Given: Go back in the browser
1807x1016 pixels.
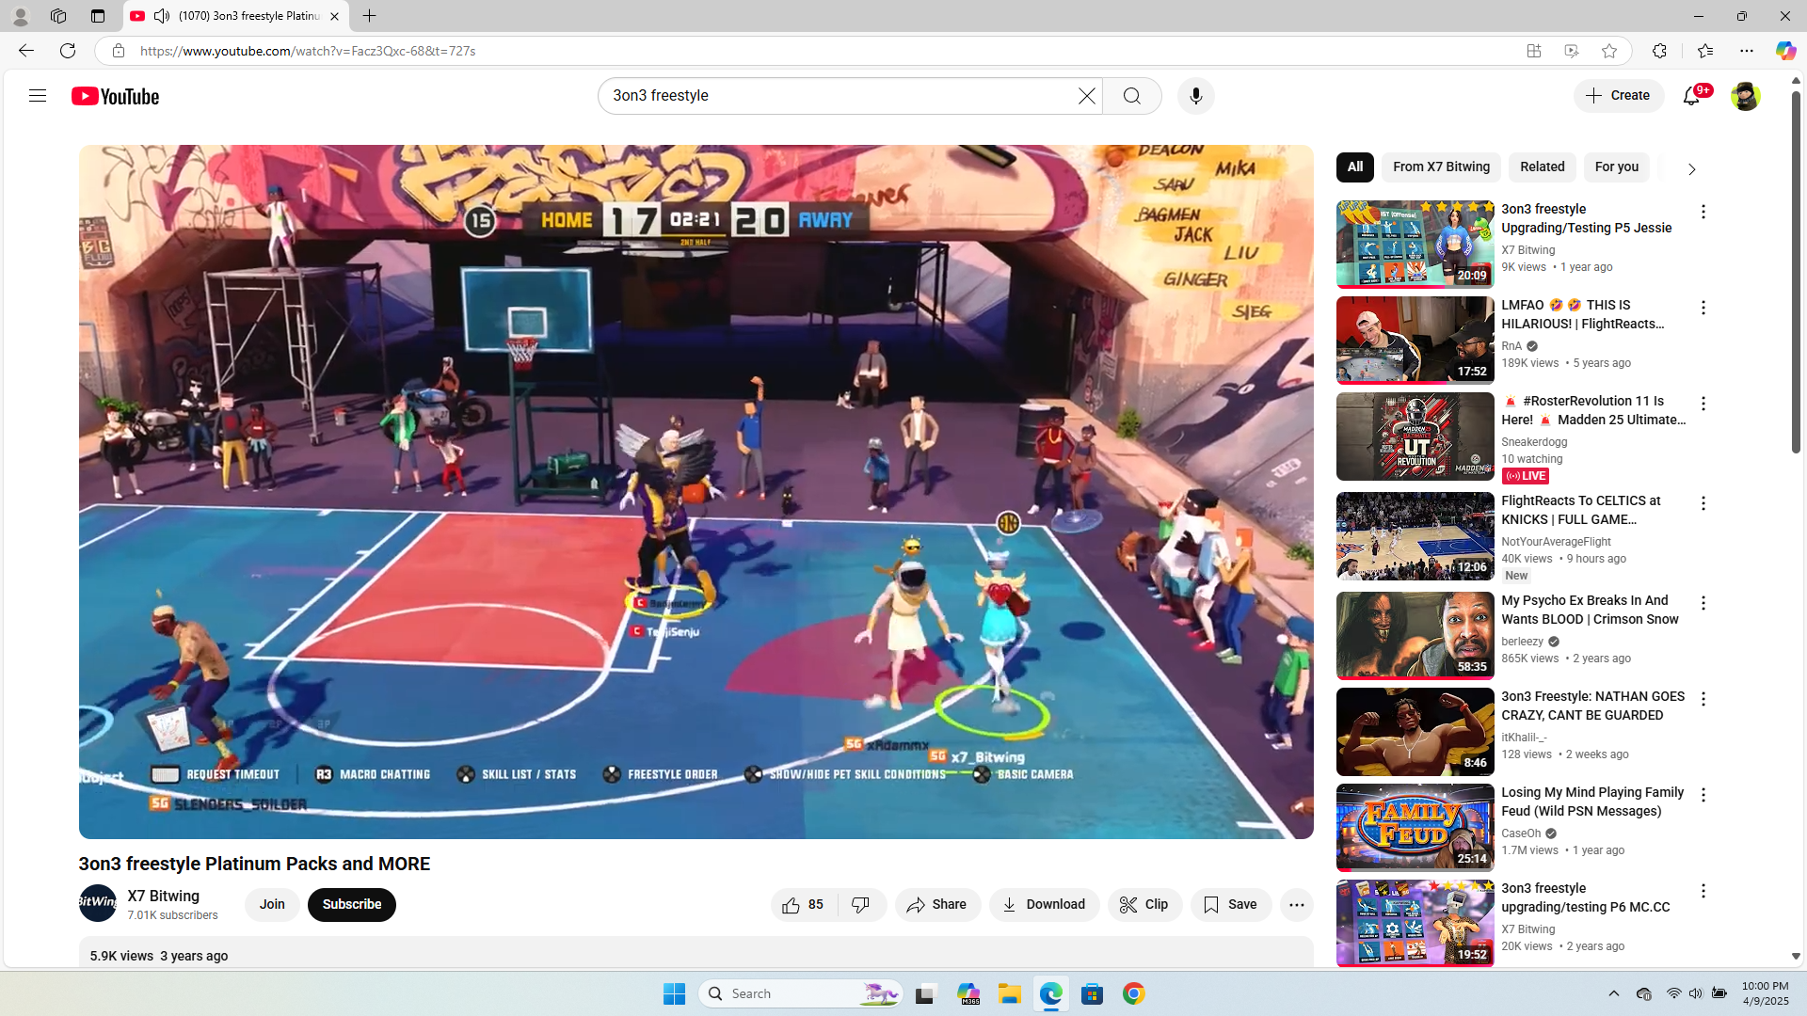Looking at the screenshot, I should pos(26,51).
